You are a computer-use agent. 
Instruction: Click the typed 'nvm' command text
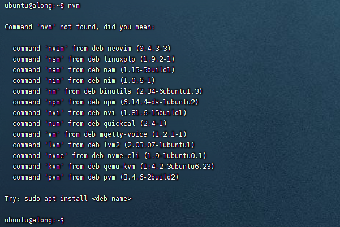74,6
